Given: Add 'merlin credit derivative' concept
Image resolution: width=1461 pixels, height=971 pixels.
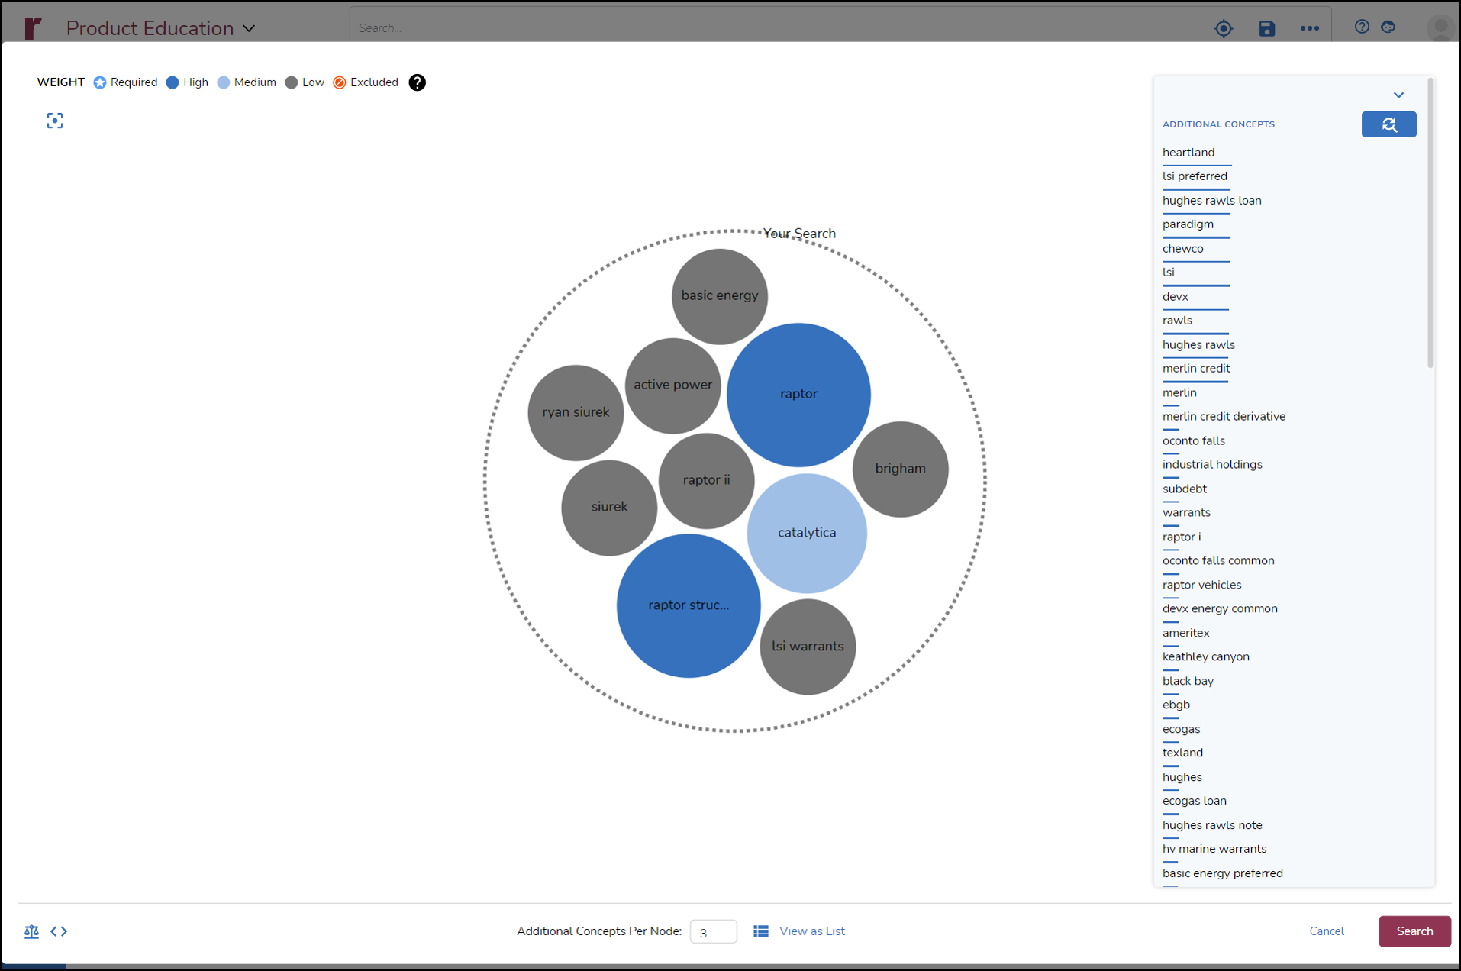Looking at the screenshot, I should (x=1224, y=417).
